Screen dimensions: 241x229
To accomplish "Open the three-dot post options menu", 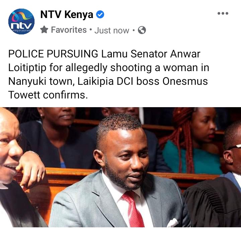I will pos(223,13).
